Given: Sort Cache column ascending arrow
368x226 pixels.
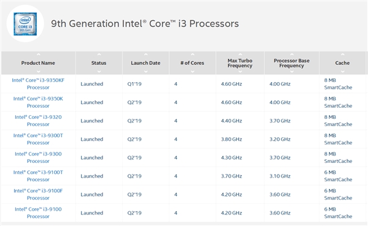Looking at the screenshot, I should [343, 55].
